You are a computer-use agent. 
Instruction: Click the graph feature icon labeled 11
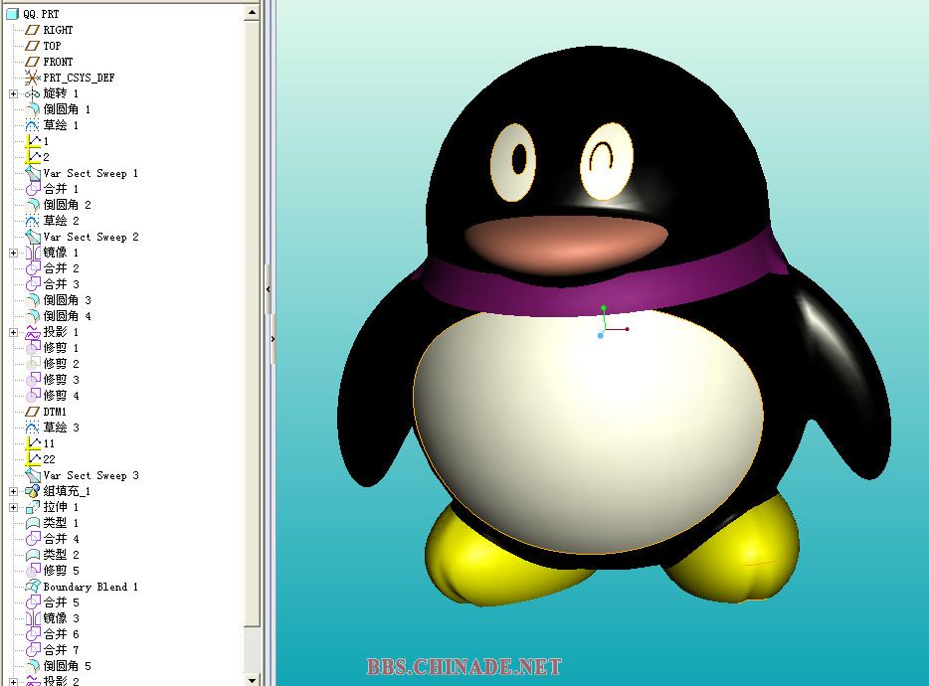33,443
